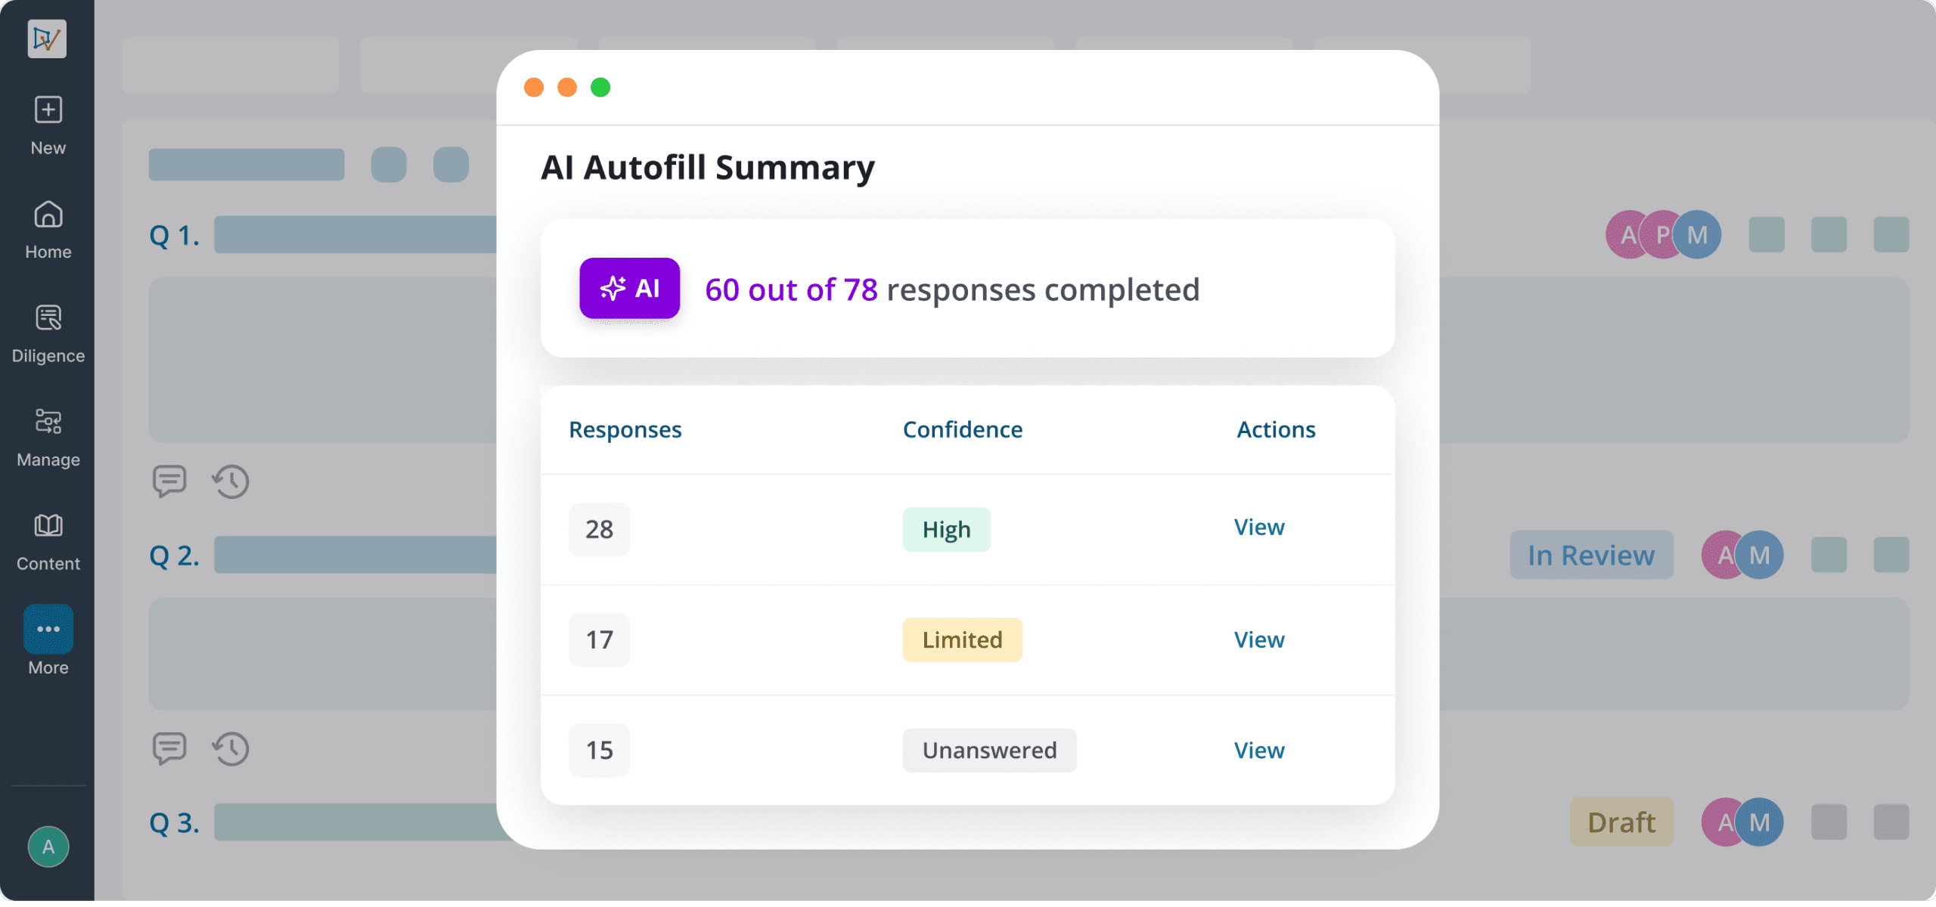Viewport: 1936px width, 907px height.
Task: Click the In Review status on Q 2.
Action: (x=1591, y=556)
